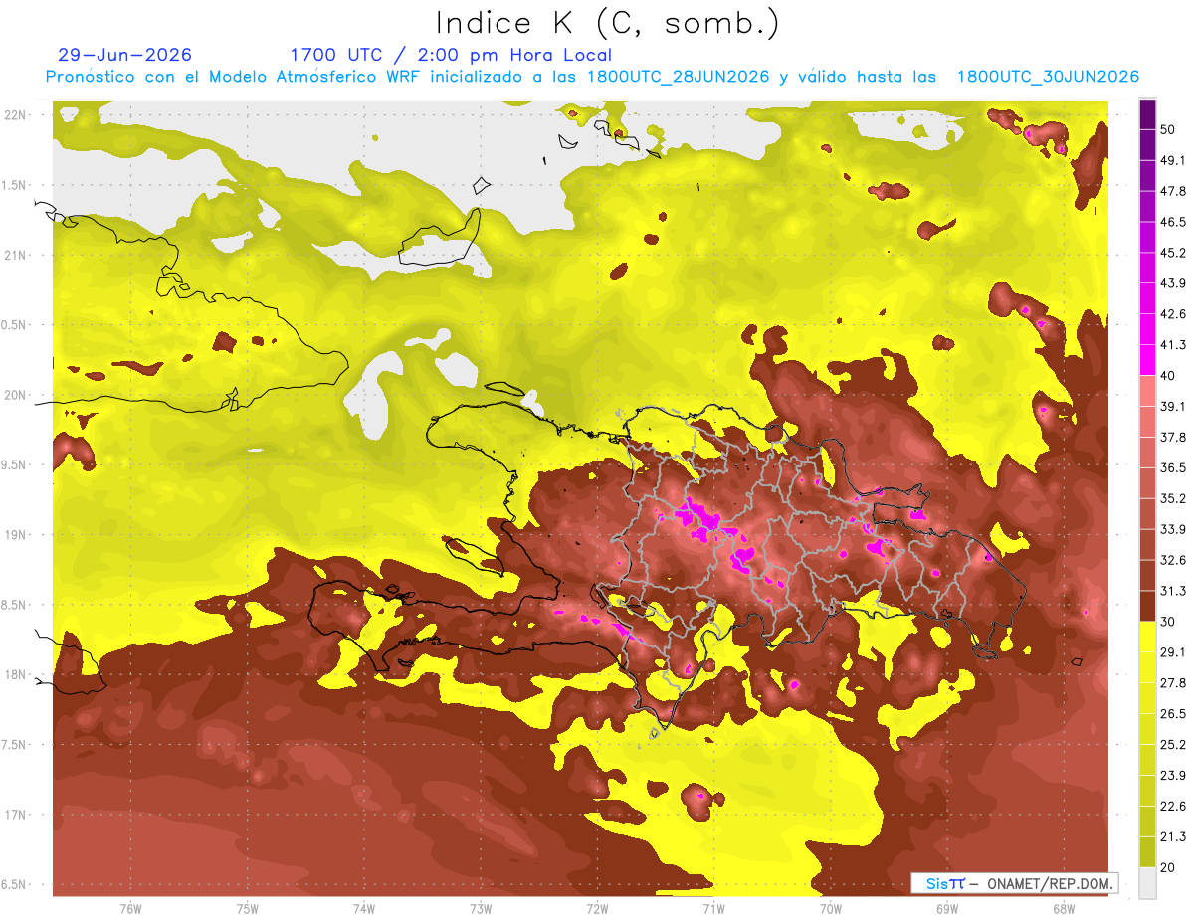Pick the magenta swatch between 40 and 41.3
Image resolution: width=1194 pixels, height=922 pixels.
coord(1147,360)
